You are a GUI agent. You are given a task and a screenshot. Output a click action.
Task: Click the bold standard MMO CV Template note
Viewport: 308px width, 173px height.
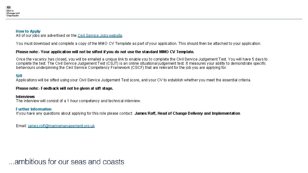coord(105,52)
